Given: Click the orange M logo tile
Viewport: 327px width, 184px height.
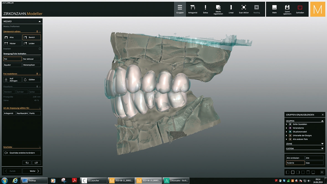Looking at the screenshot, I should tap(318, 9).
